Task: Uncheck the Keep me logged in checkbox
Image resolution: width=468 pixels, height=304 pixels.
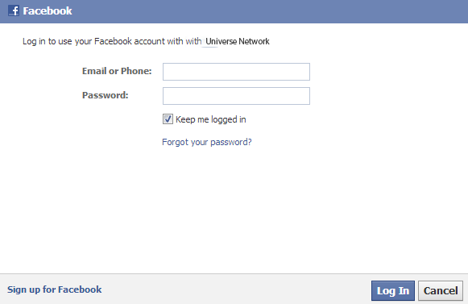Action: pyautogui.click(x=168, y=119)
